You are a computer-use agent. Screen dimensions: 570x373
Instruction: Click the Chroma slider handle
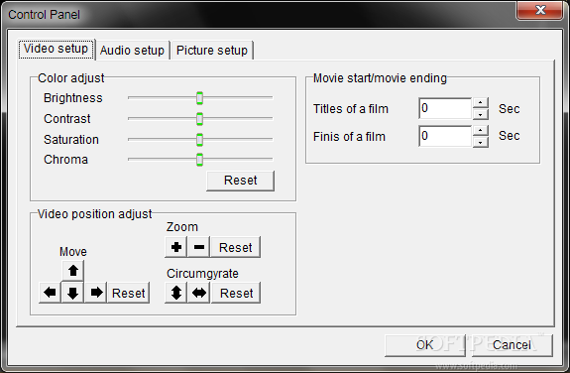199,160
